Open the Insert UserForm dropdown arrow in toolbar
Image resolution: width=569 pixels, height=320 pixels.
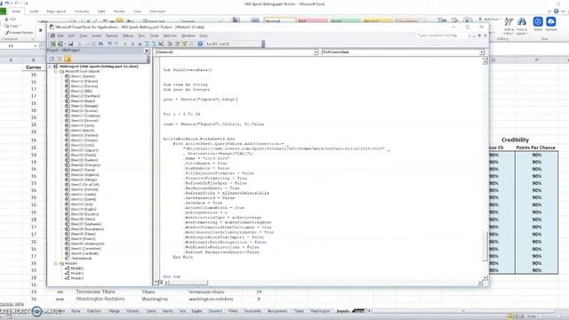pos(65,44)
